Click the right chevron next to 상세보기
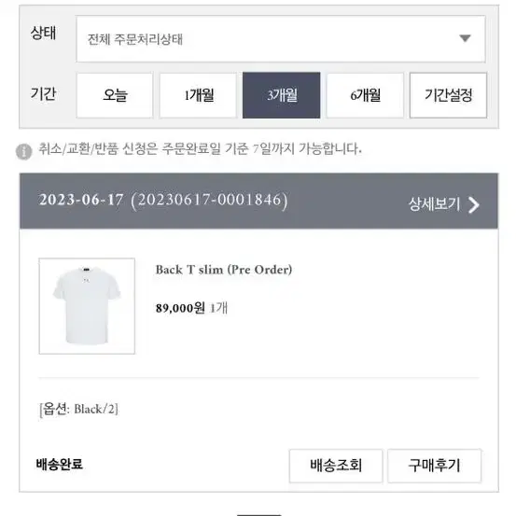The width and height of the screenshot is (516, 516). (x=474, y=205)
